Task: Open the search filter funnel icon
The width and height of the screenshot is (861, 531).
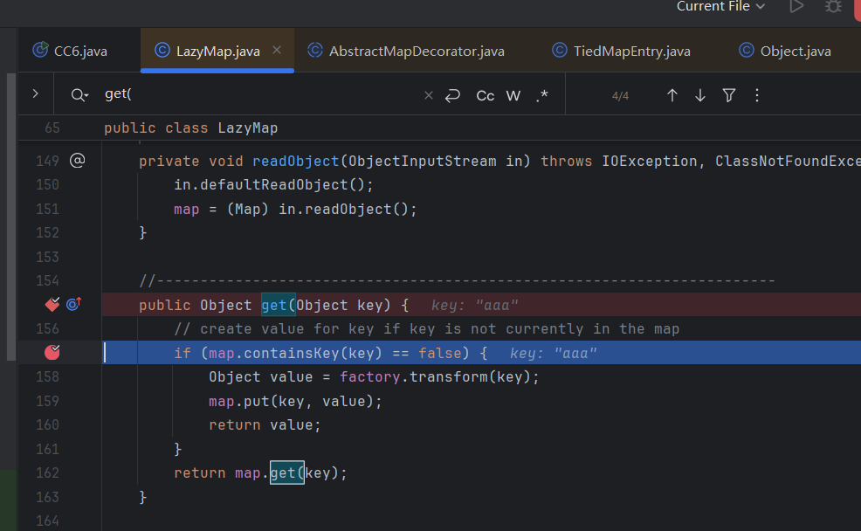Action: pos(728,95)
